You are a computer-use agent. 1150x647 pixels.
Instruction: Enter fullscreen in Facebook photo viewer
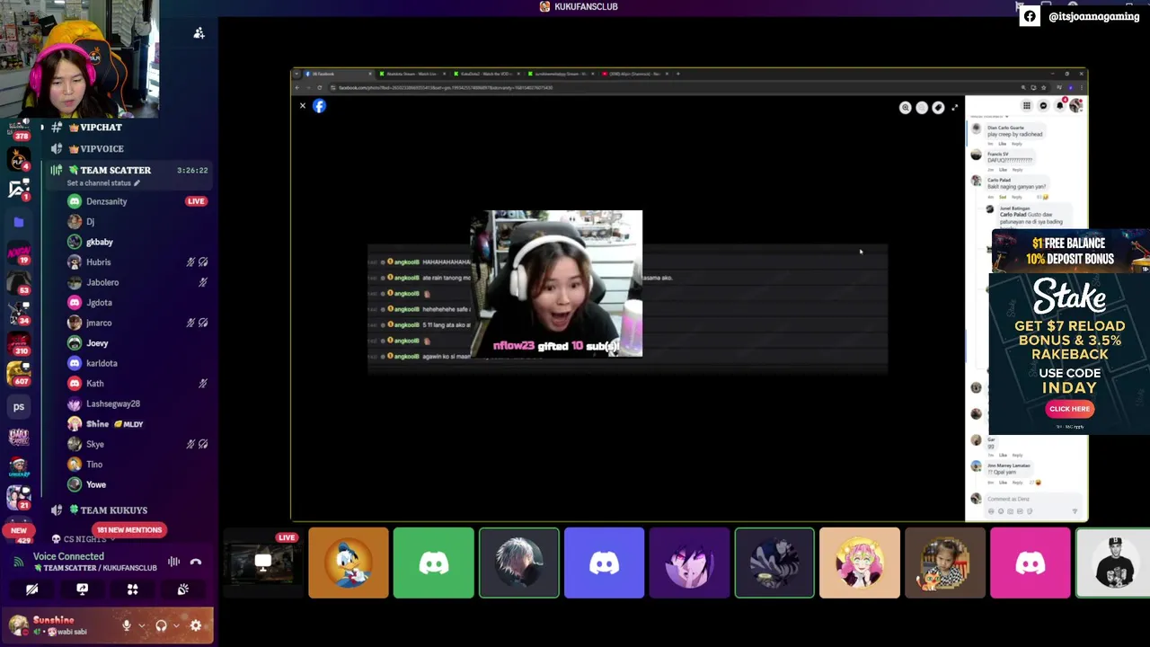(954, 108)
